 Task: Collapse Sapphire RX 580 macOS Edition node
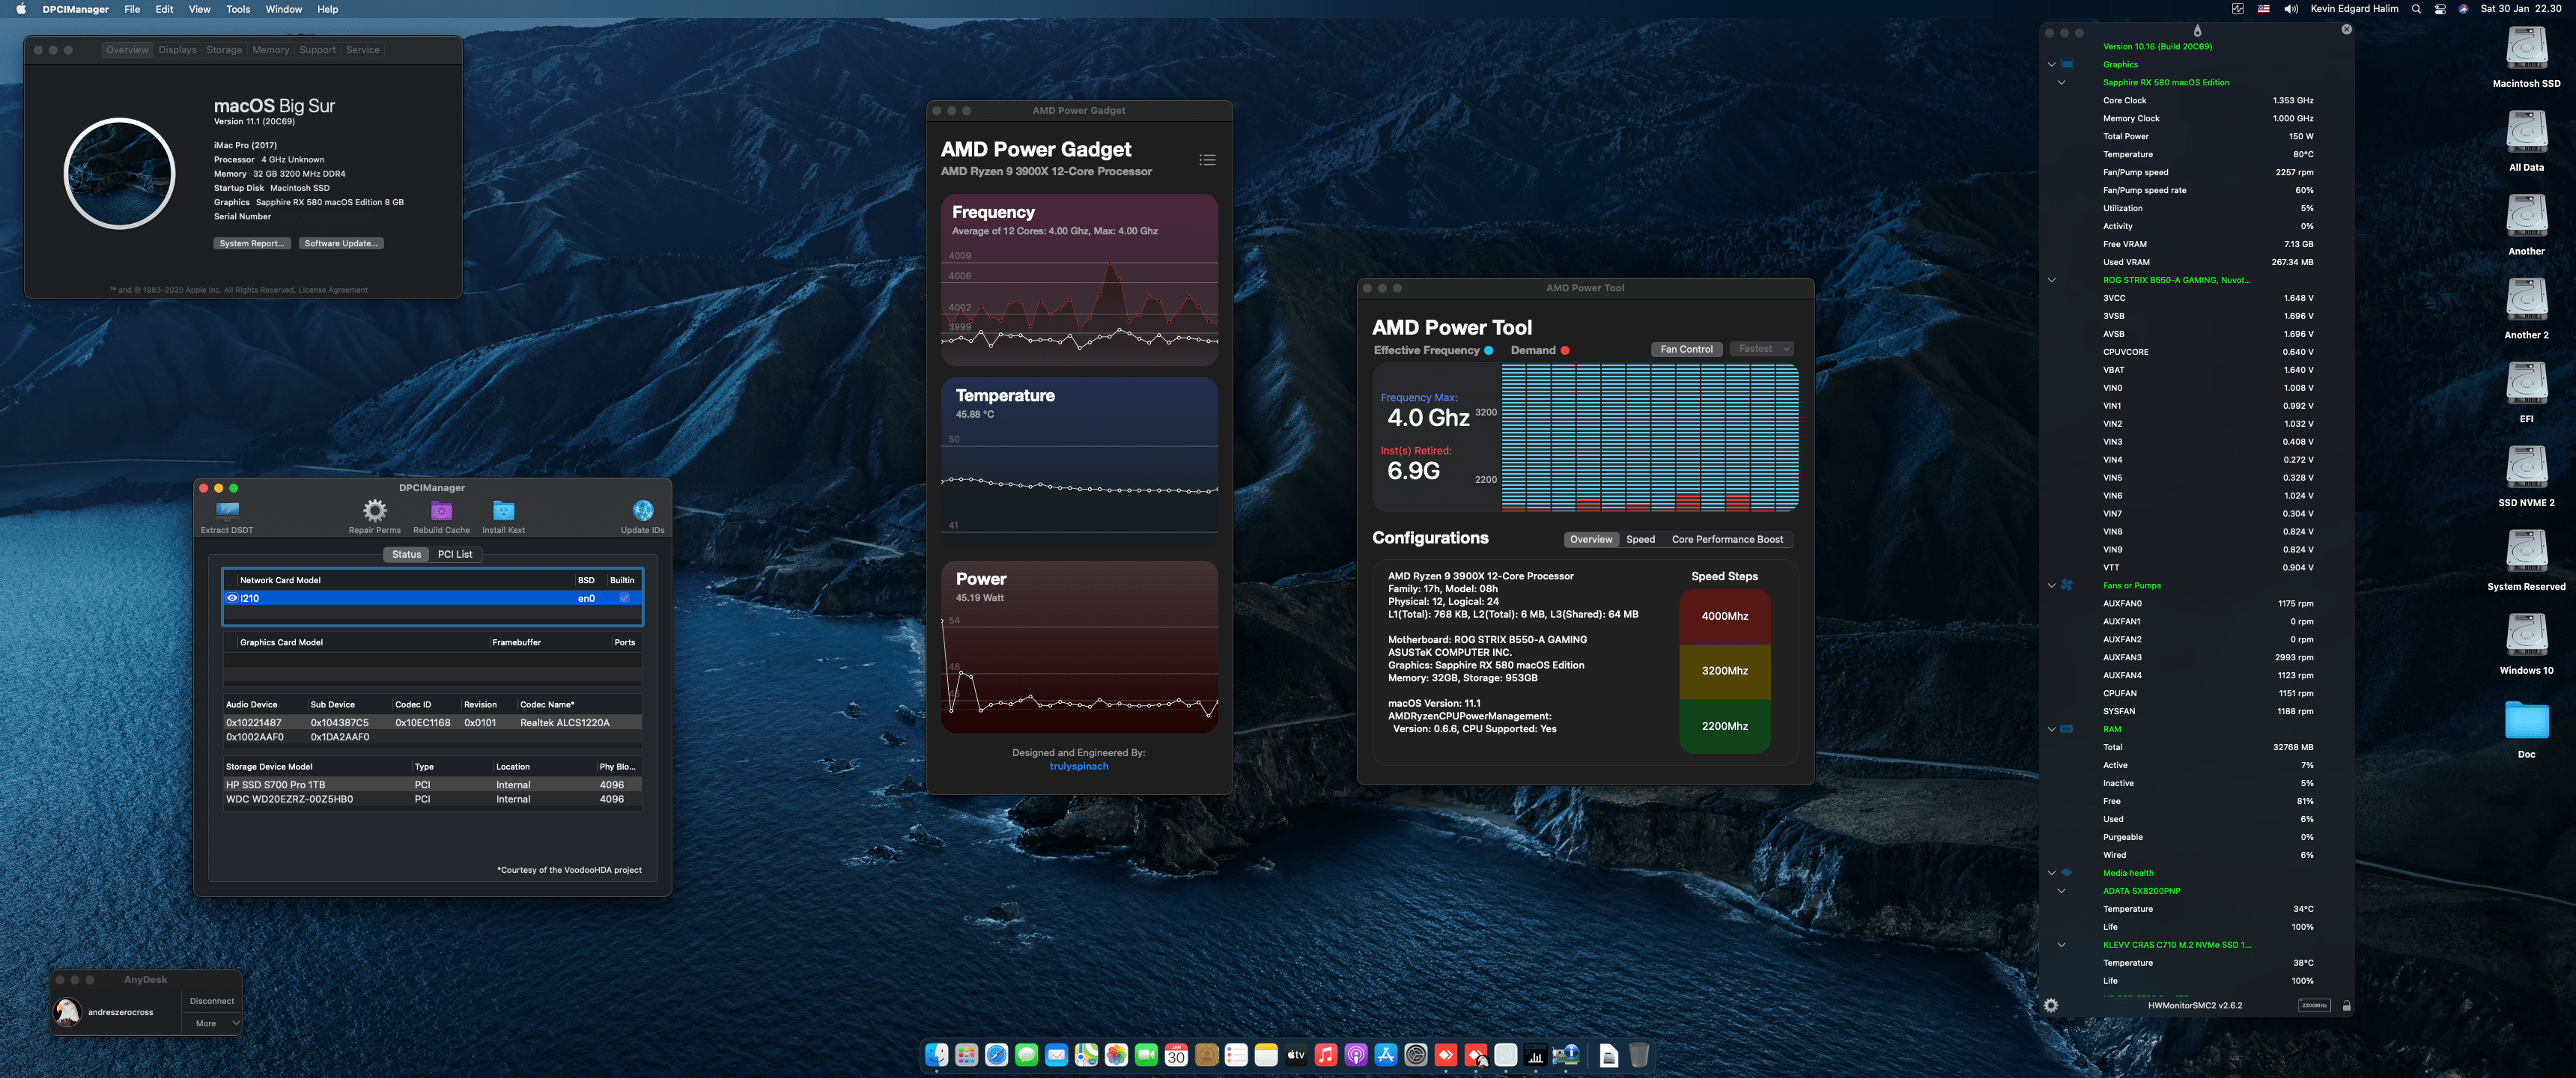2061,82
